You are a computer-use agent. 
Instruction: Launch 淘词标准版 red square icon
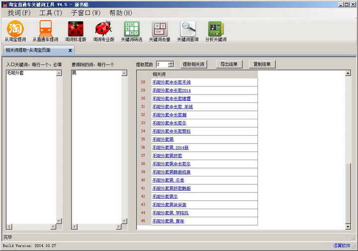[x=76, y=31]
